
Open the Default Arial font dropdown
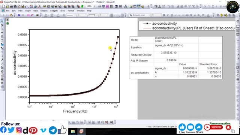tap(149, 15)
